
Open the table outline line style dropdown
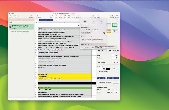pos(101,69)
